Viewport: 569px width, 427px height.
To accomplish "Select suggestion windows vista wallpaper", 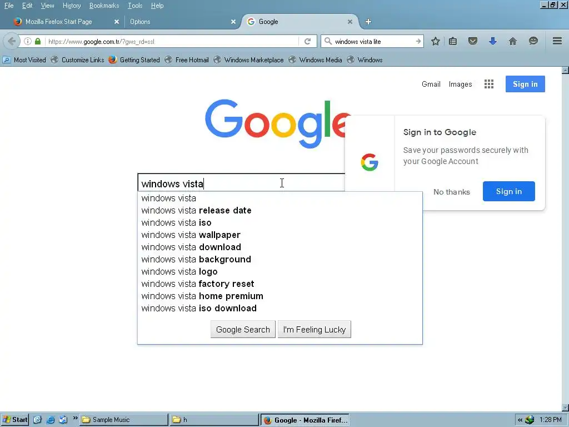I will click(280, 235).
